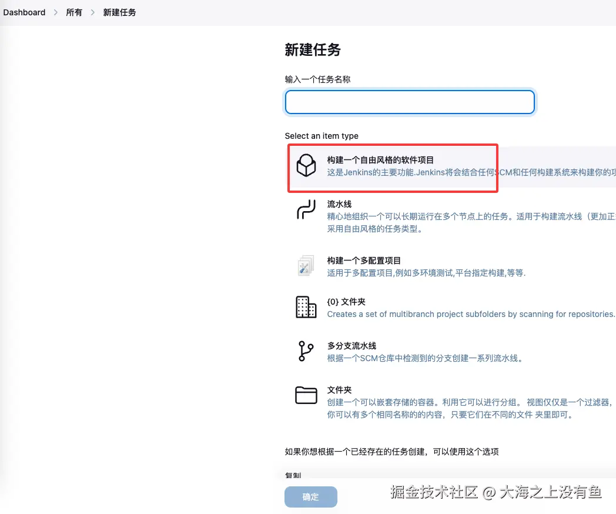Select 多分支流水线 item title
The height and width of the screenshot is (514, 616).
pos(351,346)
